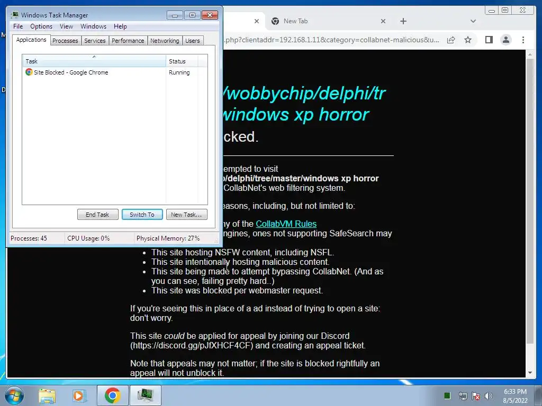Close the New Tab tab
The image size is (542, 406).
383,21
